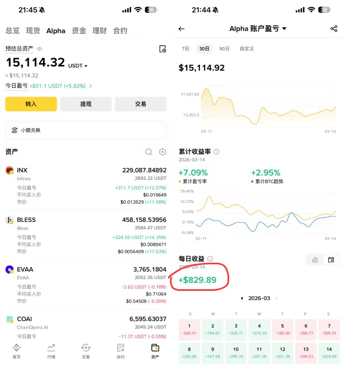
Task: Tap the 交易 button beside 提现
Action: pos(141,104)
